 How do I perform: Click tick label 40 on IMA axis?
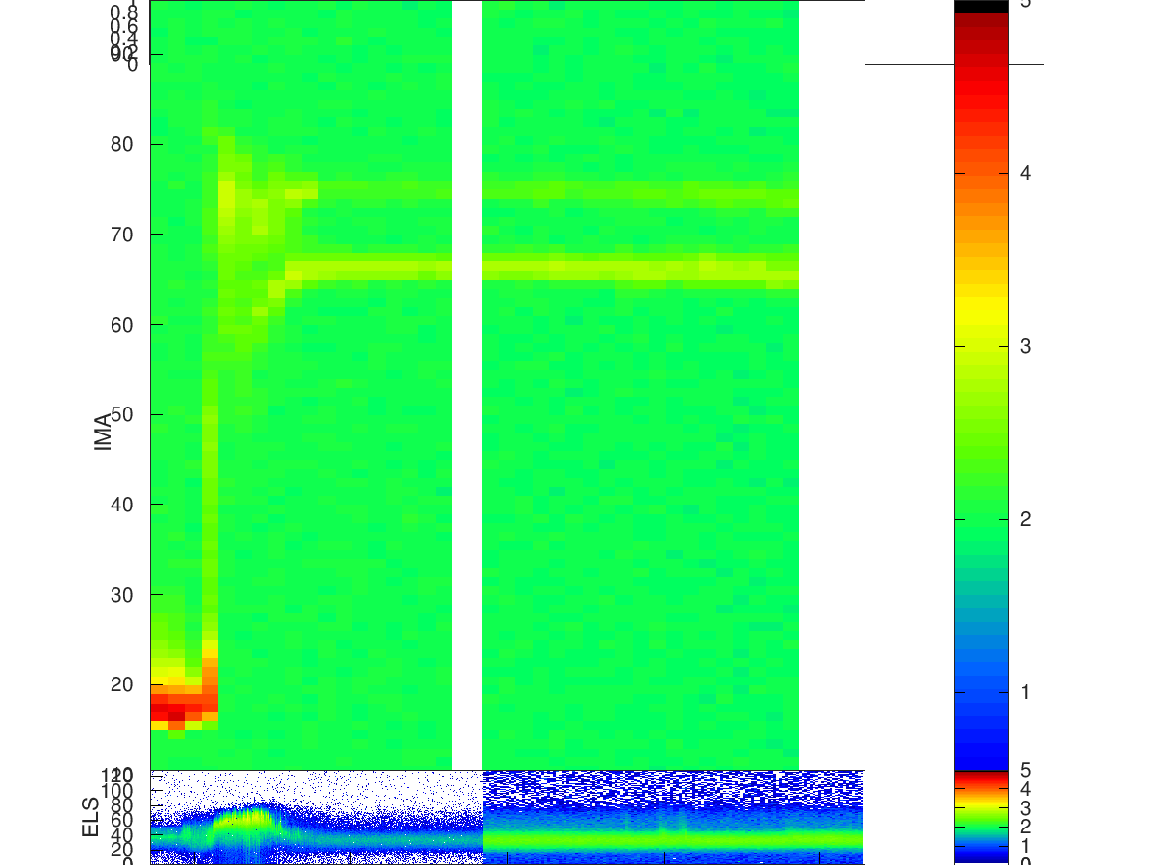tap(122, 504)
